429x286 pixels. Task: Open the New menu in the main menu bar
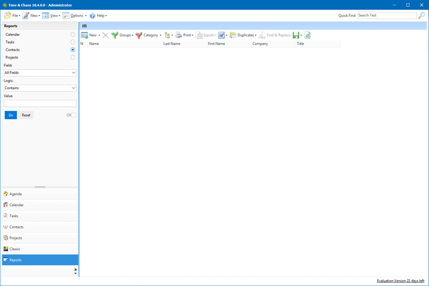pos(31,16)
